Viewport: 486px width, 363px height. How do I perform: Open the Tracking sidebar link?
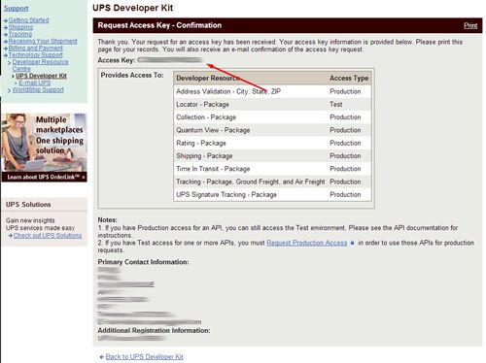20,34
